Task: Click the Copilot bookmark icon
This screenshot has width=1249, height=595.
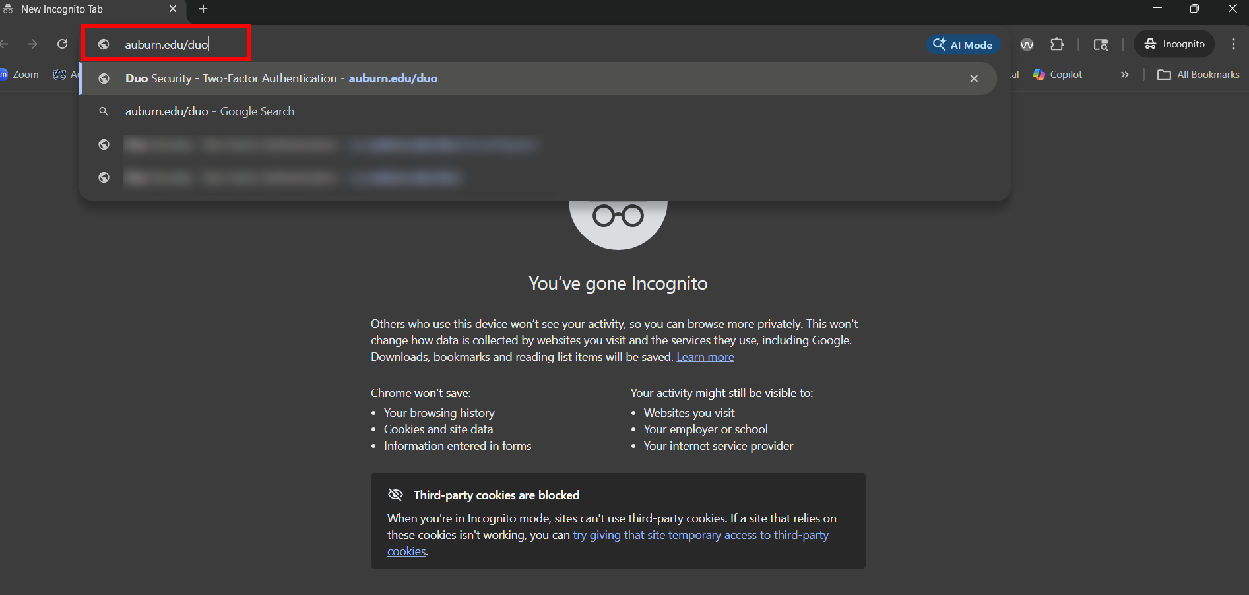Action: [1039, 75]
